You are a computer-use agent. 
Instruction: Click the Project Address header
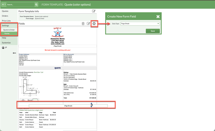click(x=24, y=54)
